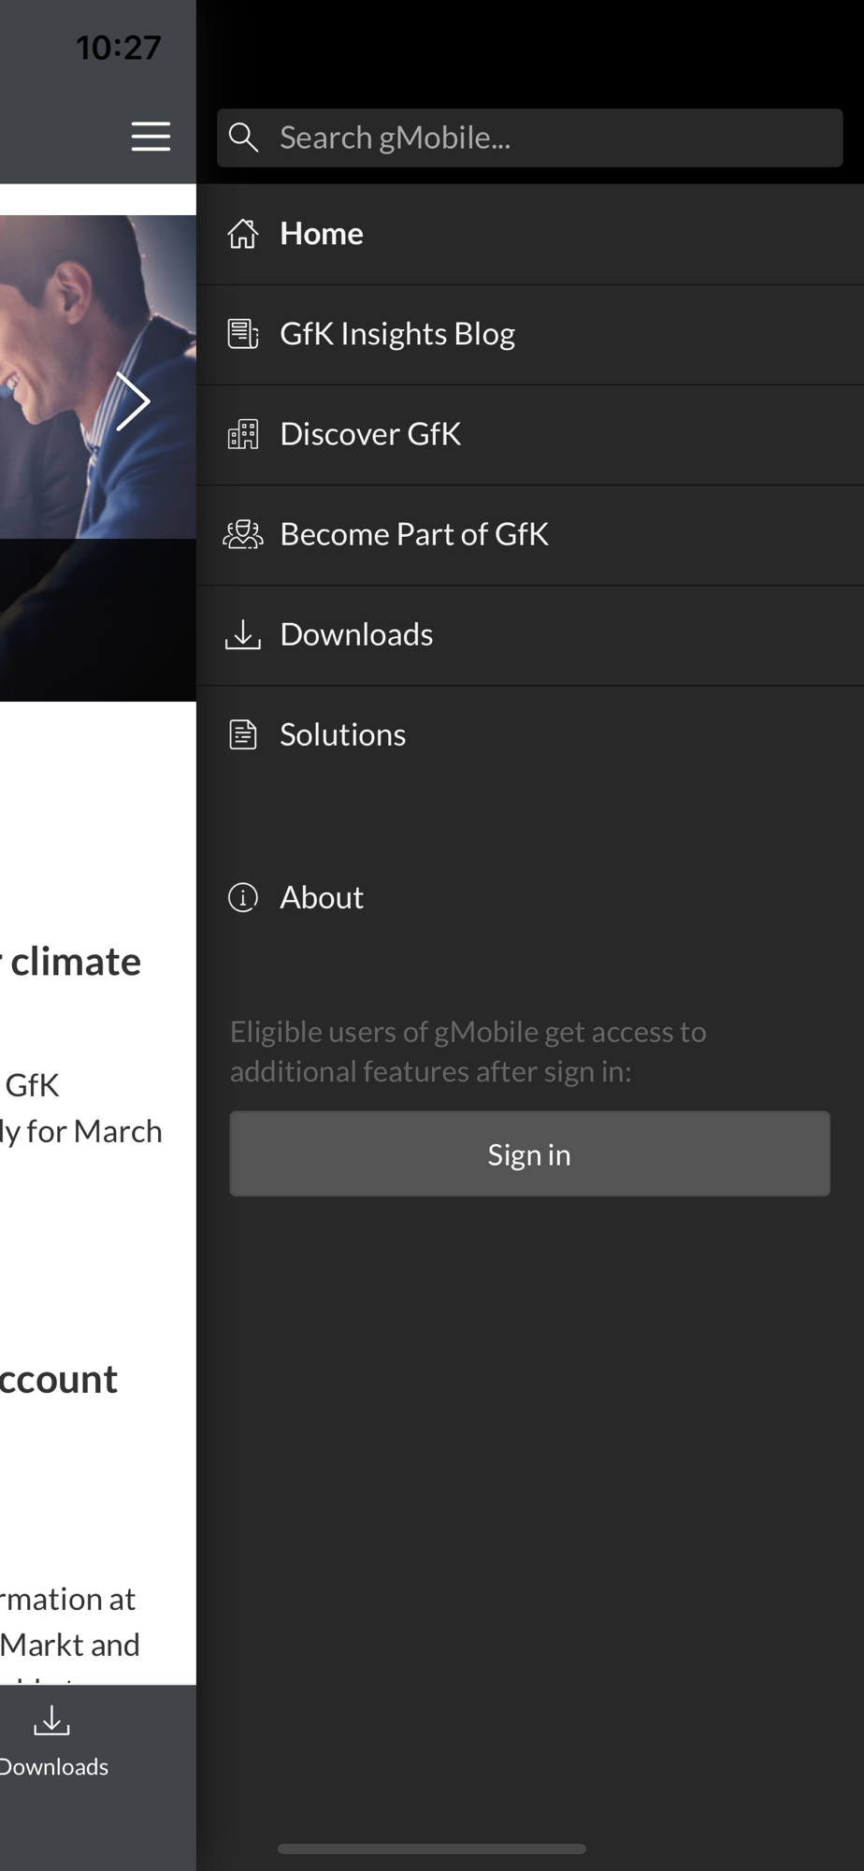Image resolution: width=864 pixels, height=1871 pixels.
Task: Open Home from the side menu
Action: tap(530, 234)
